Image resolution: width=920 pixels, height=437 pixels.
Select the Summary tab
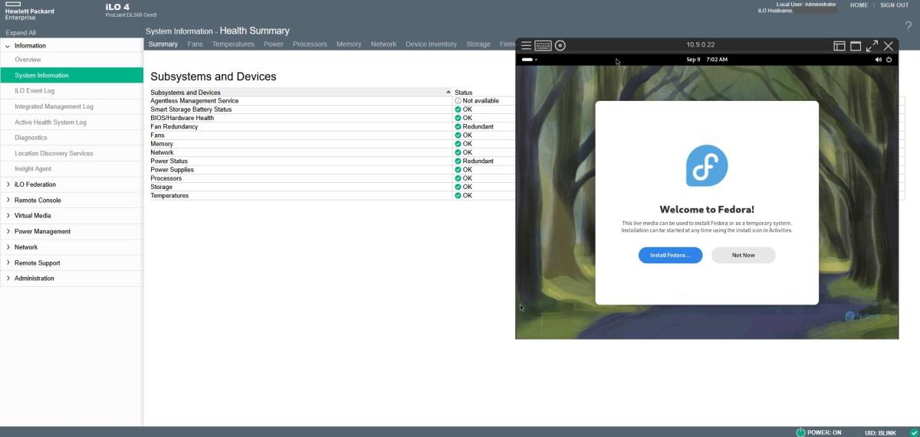coord(163,44)
